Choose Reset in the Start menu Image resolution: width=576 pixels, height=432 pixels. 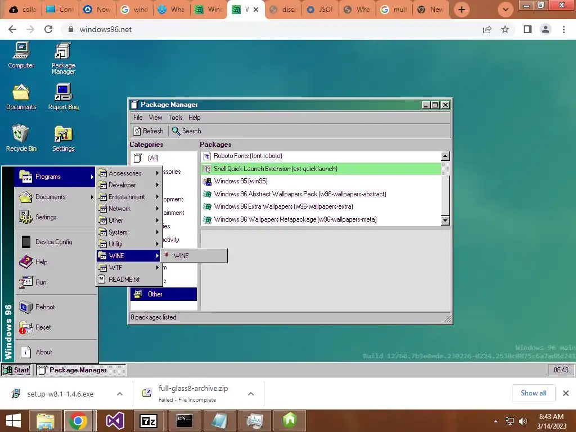click(x=55, y=327)
